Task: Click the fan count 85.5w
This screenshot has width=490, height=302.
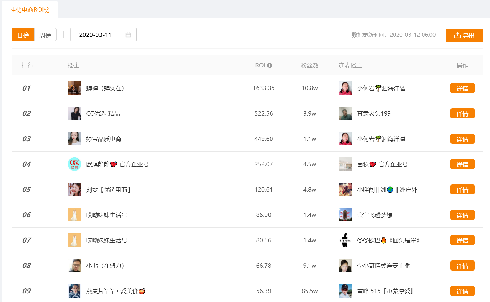Action: 310,291
